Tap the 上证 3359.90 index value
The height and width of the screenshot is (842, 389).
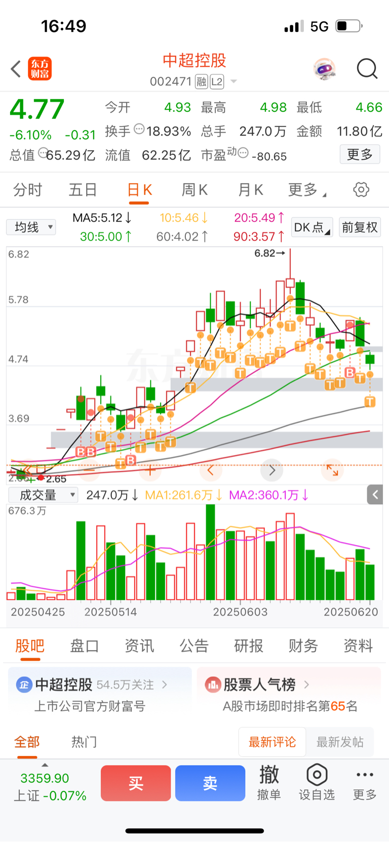45,778
